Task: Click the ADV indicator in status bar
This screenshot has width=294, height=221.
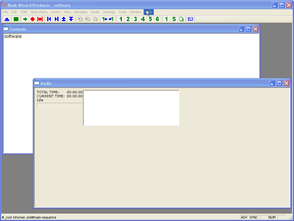Action: click(x=244, y=217)
